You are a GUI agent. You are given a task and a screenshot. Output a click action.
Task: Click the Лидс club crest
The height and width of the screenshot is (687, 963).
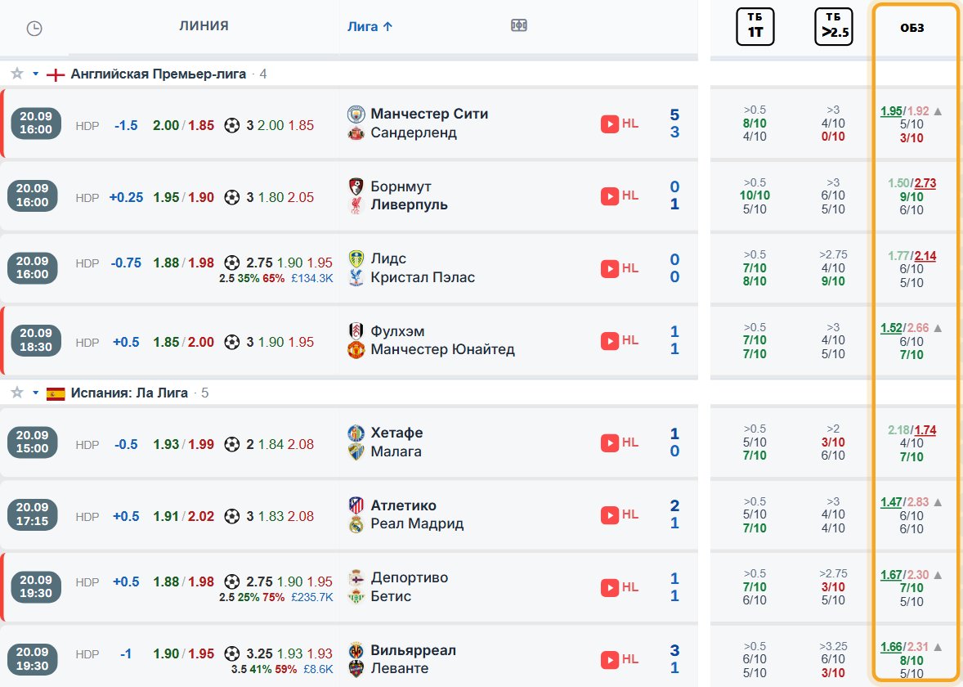click(356, 258)
